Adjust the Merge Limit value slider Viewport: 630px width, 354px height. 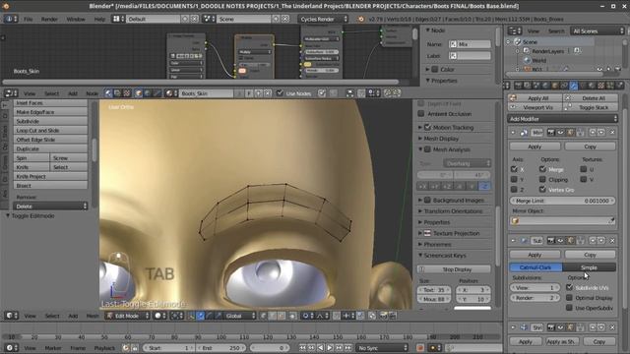(x=562, y=201)
